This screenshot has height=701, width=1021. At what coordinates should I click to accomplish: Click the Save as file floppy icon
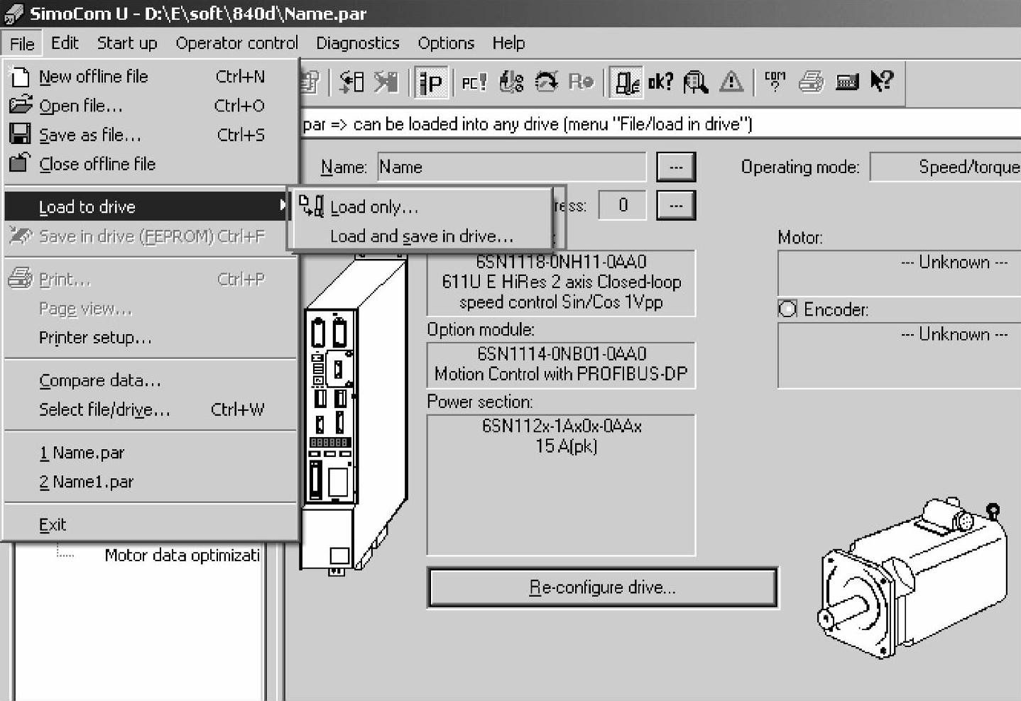[x=20, y=134]
